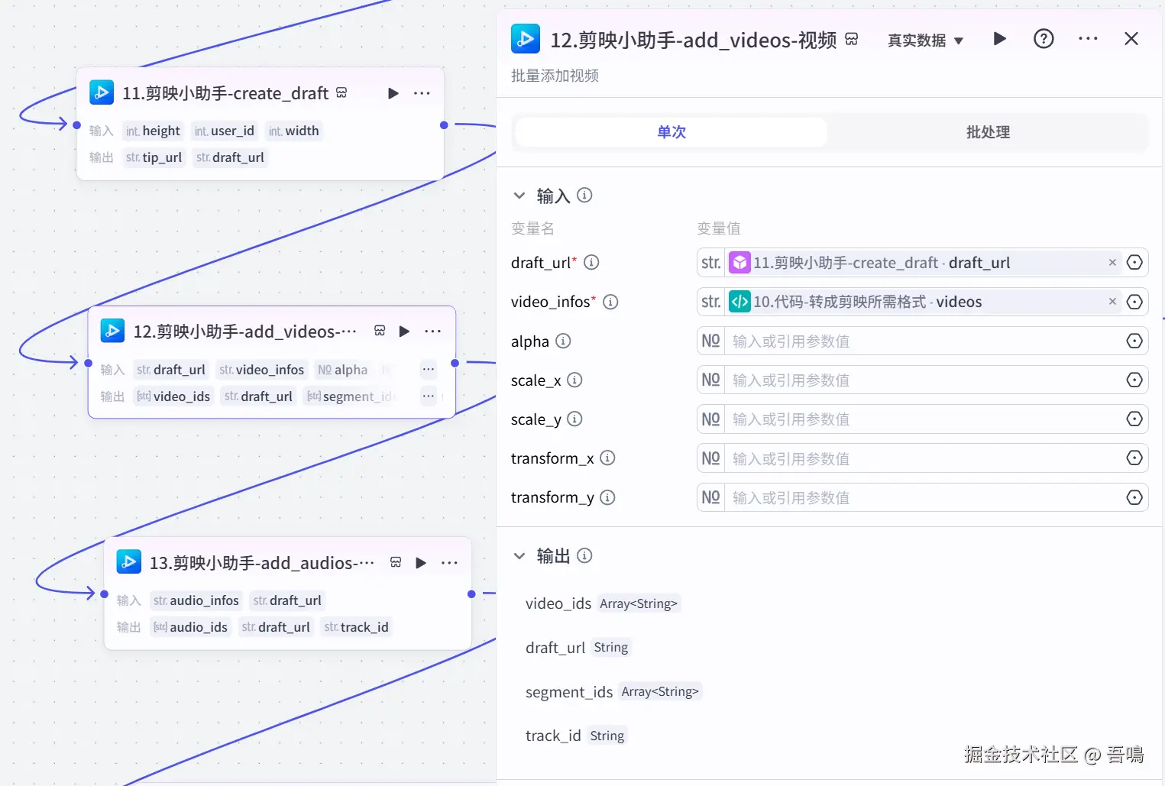Open the panel header more options menu
This screenshot has height=786, width=1165.
(1088, 39)
